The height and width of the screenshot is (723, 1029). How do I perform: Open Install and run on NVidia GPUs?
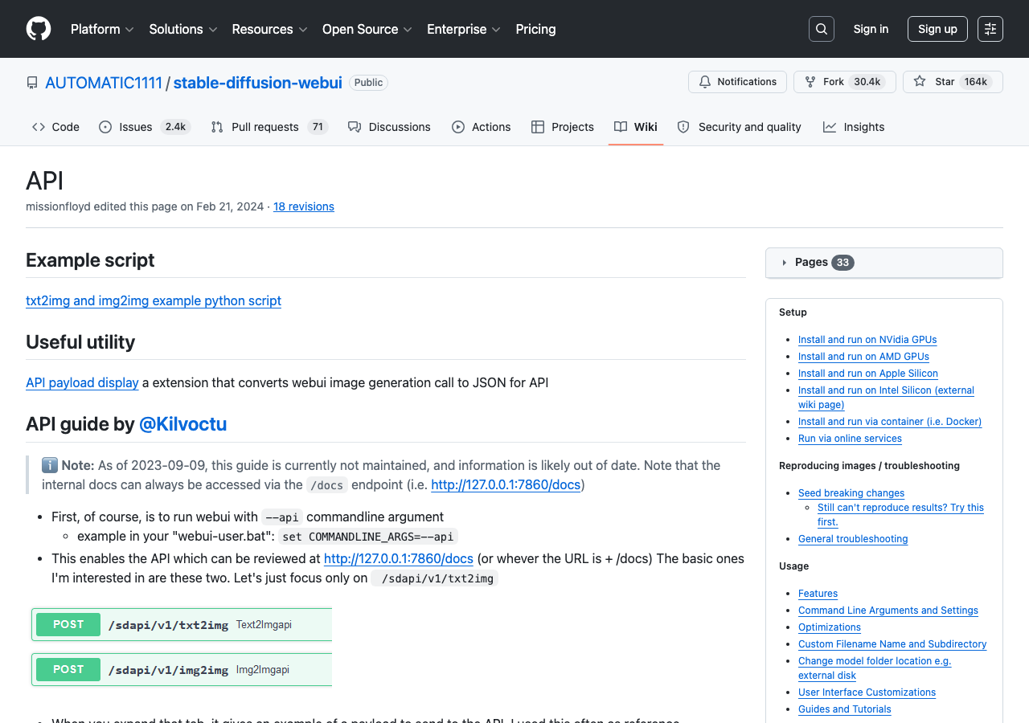[x=867, y=340]
